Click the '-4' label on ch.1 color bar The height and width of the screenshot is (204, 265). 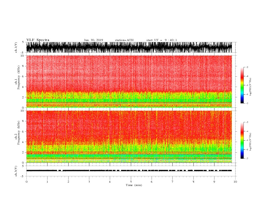point(247,76)
